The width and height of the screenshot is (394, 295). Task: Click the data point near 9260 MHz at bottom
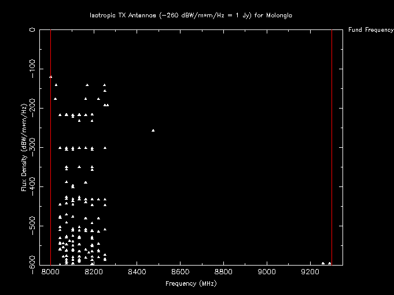[x=323, y=263]
